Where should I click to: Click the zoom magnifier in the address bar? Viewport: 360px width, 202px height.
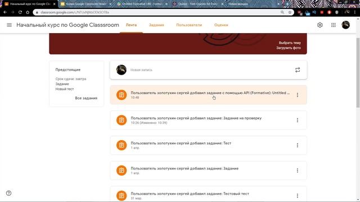[x=282, y=12]
